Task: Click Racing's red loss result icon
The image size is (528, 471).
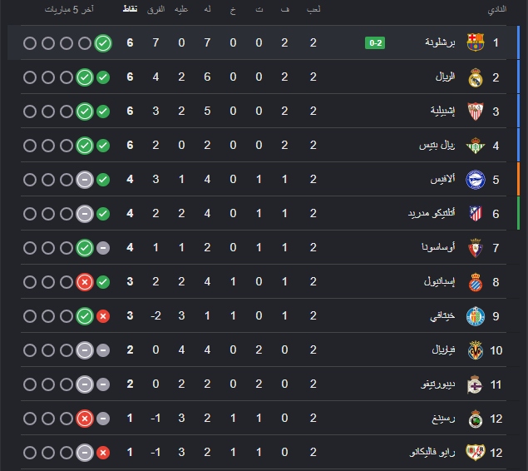Action: (x=85, y=419)
